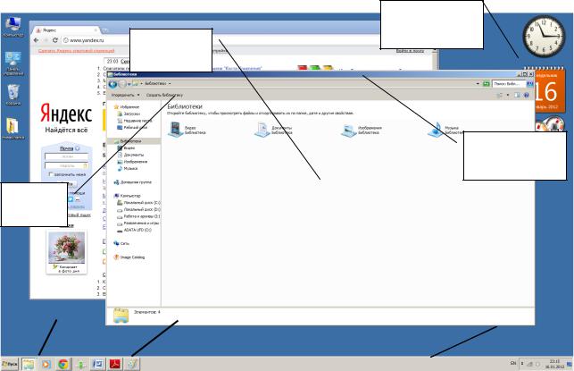
Task: Open the view options dropdown arrow in the Explorer toolbar
Action: [x=507, y=95]
